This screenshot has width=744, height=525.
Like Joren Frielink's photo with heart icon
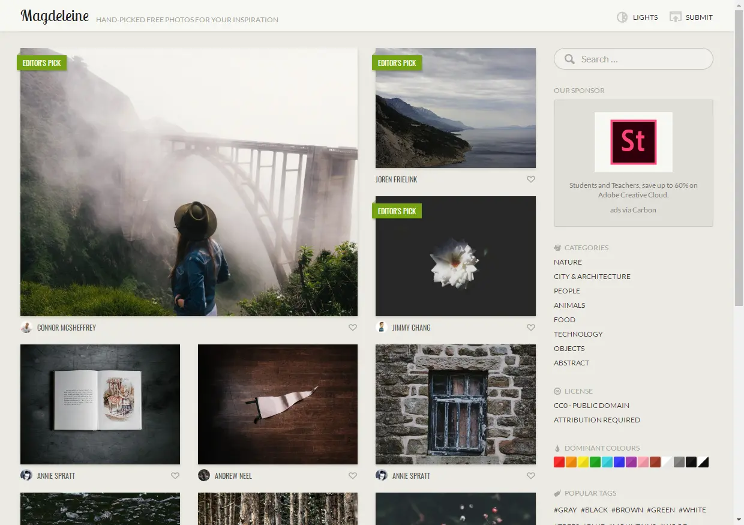[531, 179]
